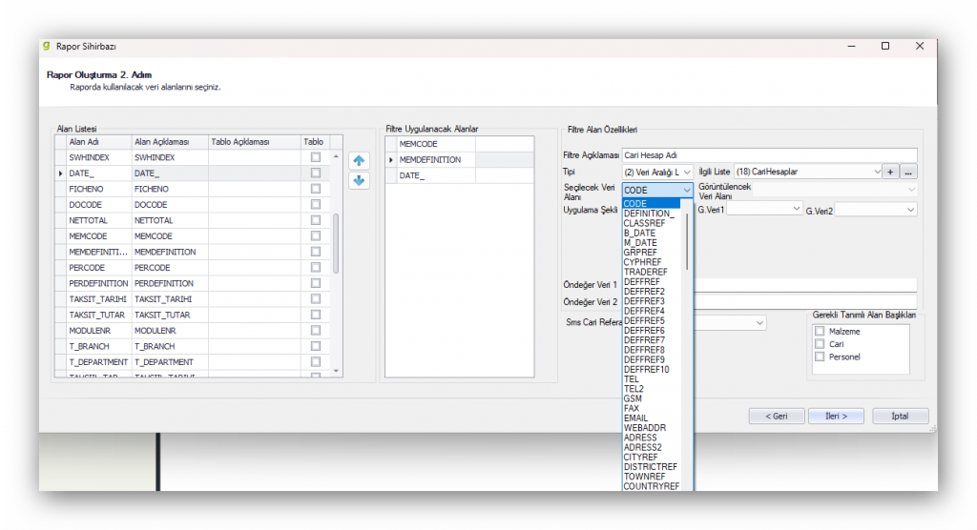This screenshot has height=530, width=977.
Task: Go back with the Geri button
Action: point(777,416)
